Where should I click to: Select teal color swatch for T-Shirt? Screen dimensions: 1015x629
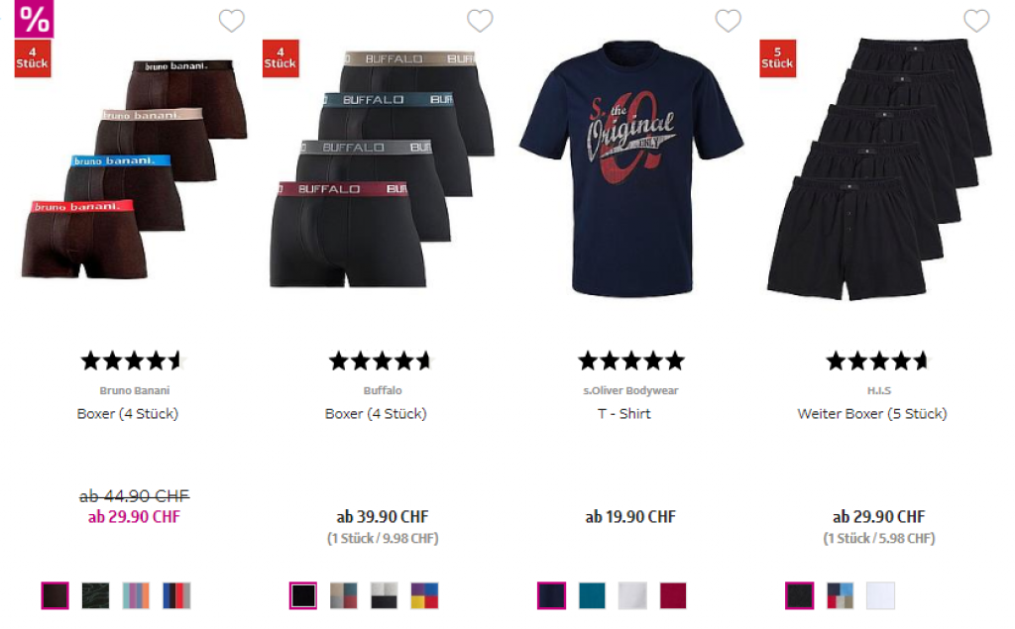click(592, 595)
